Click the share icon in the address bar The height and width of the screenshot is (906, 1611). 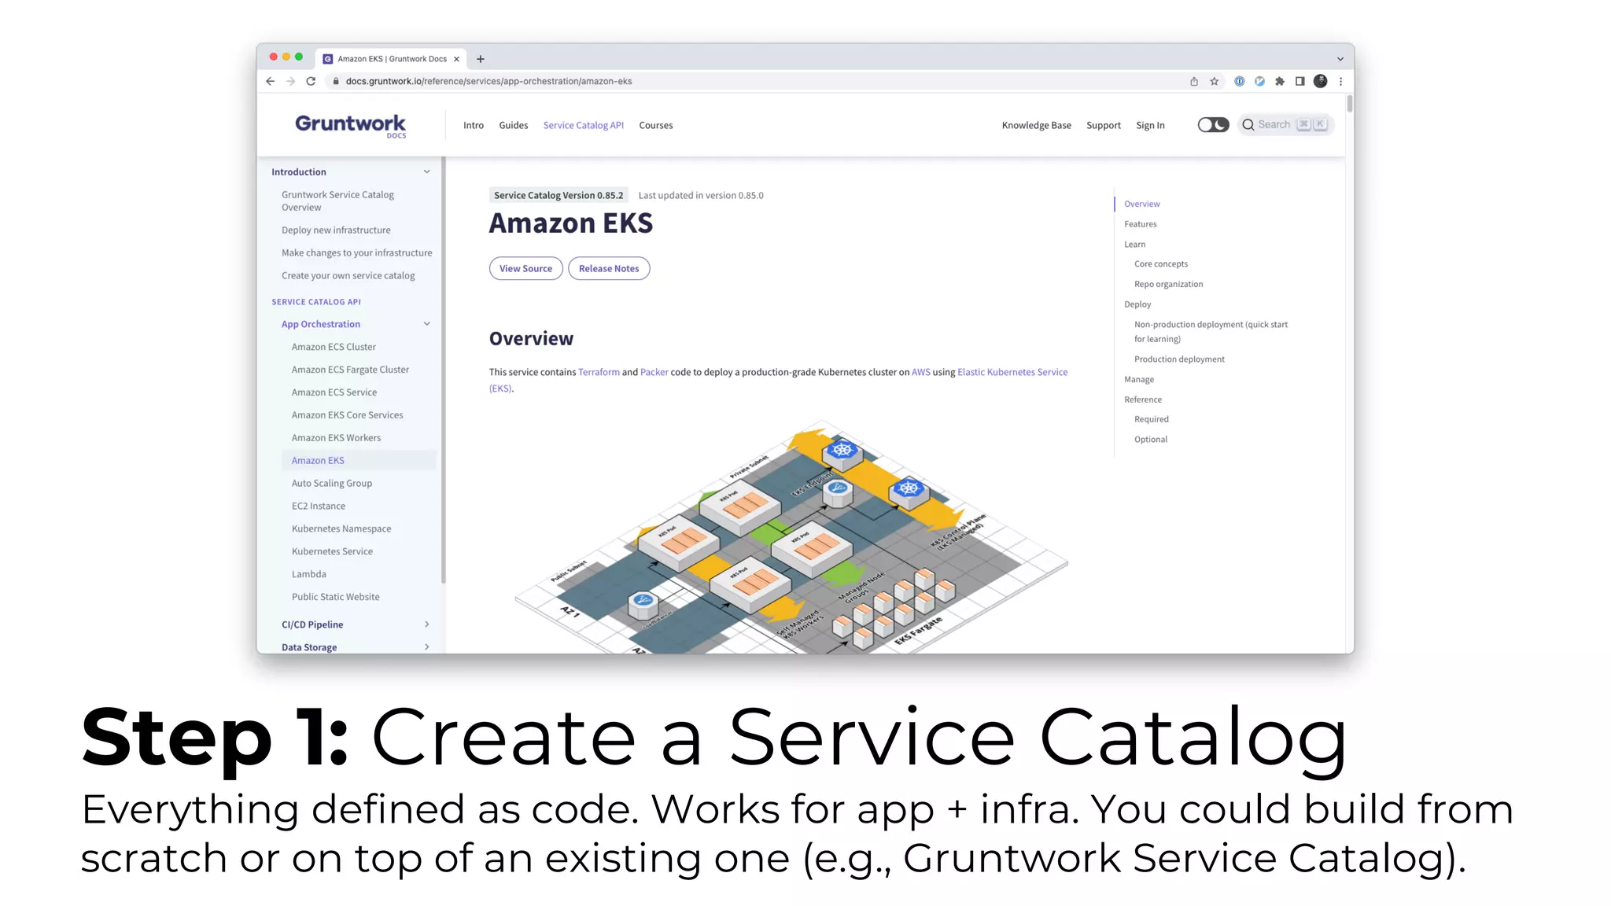pos(1194,81)
